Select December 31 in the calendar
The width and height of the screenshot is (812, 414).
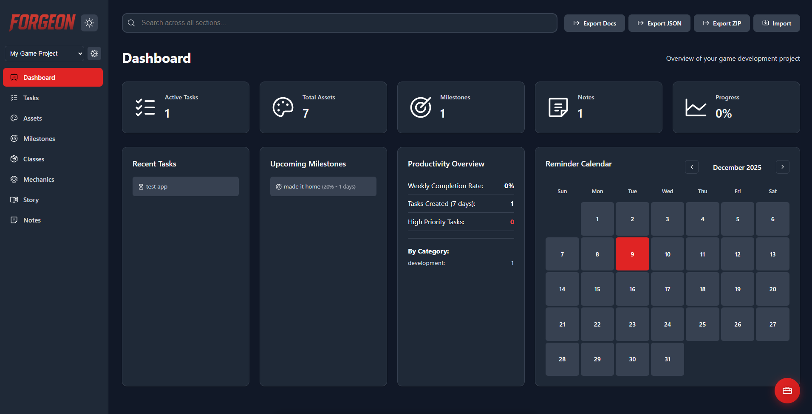point(668,359)
